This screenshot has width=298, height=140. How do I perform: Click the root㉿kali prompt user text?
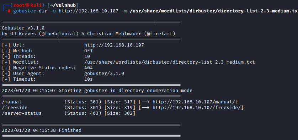click(27, 5)
